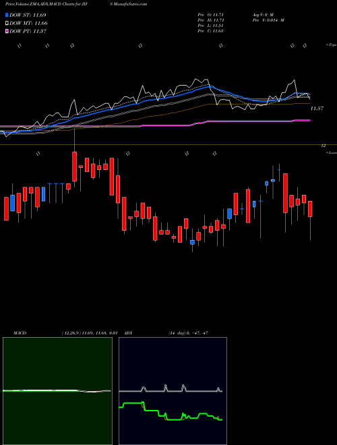Click the 'Pre L: 11.51' low value
This screenshot has height=445, width=337.
[211, 26]
